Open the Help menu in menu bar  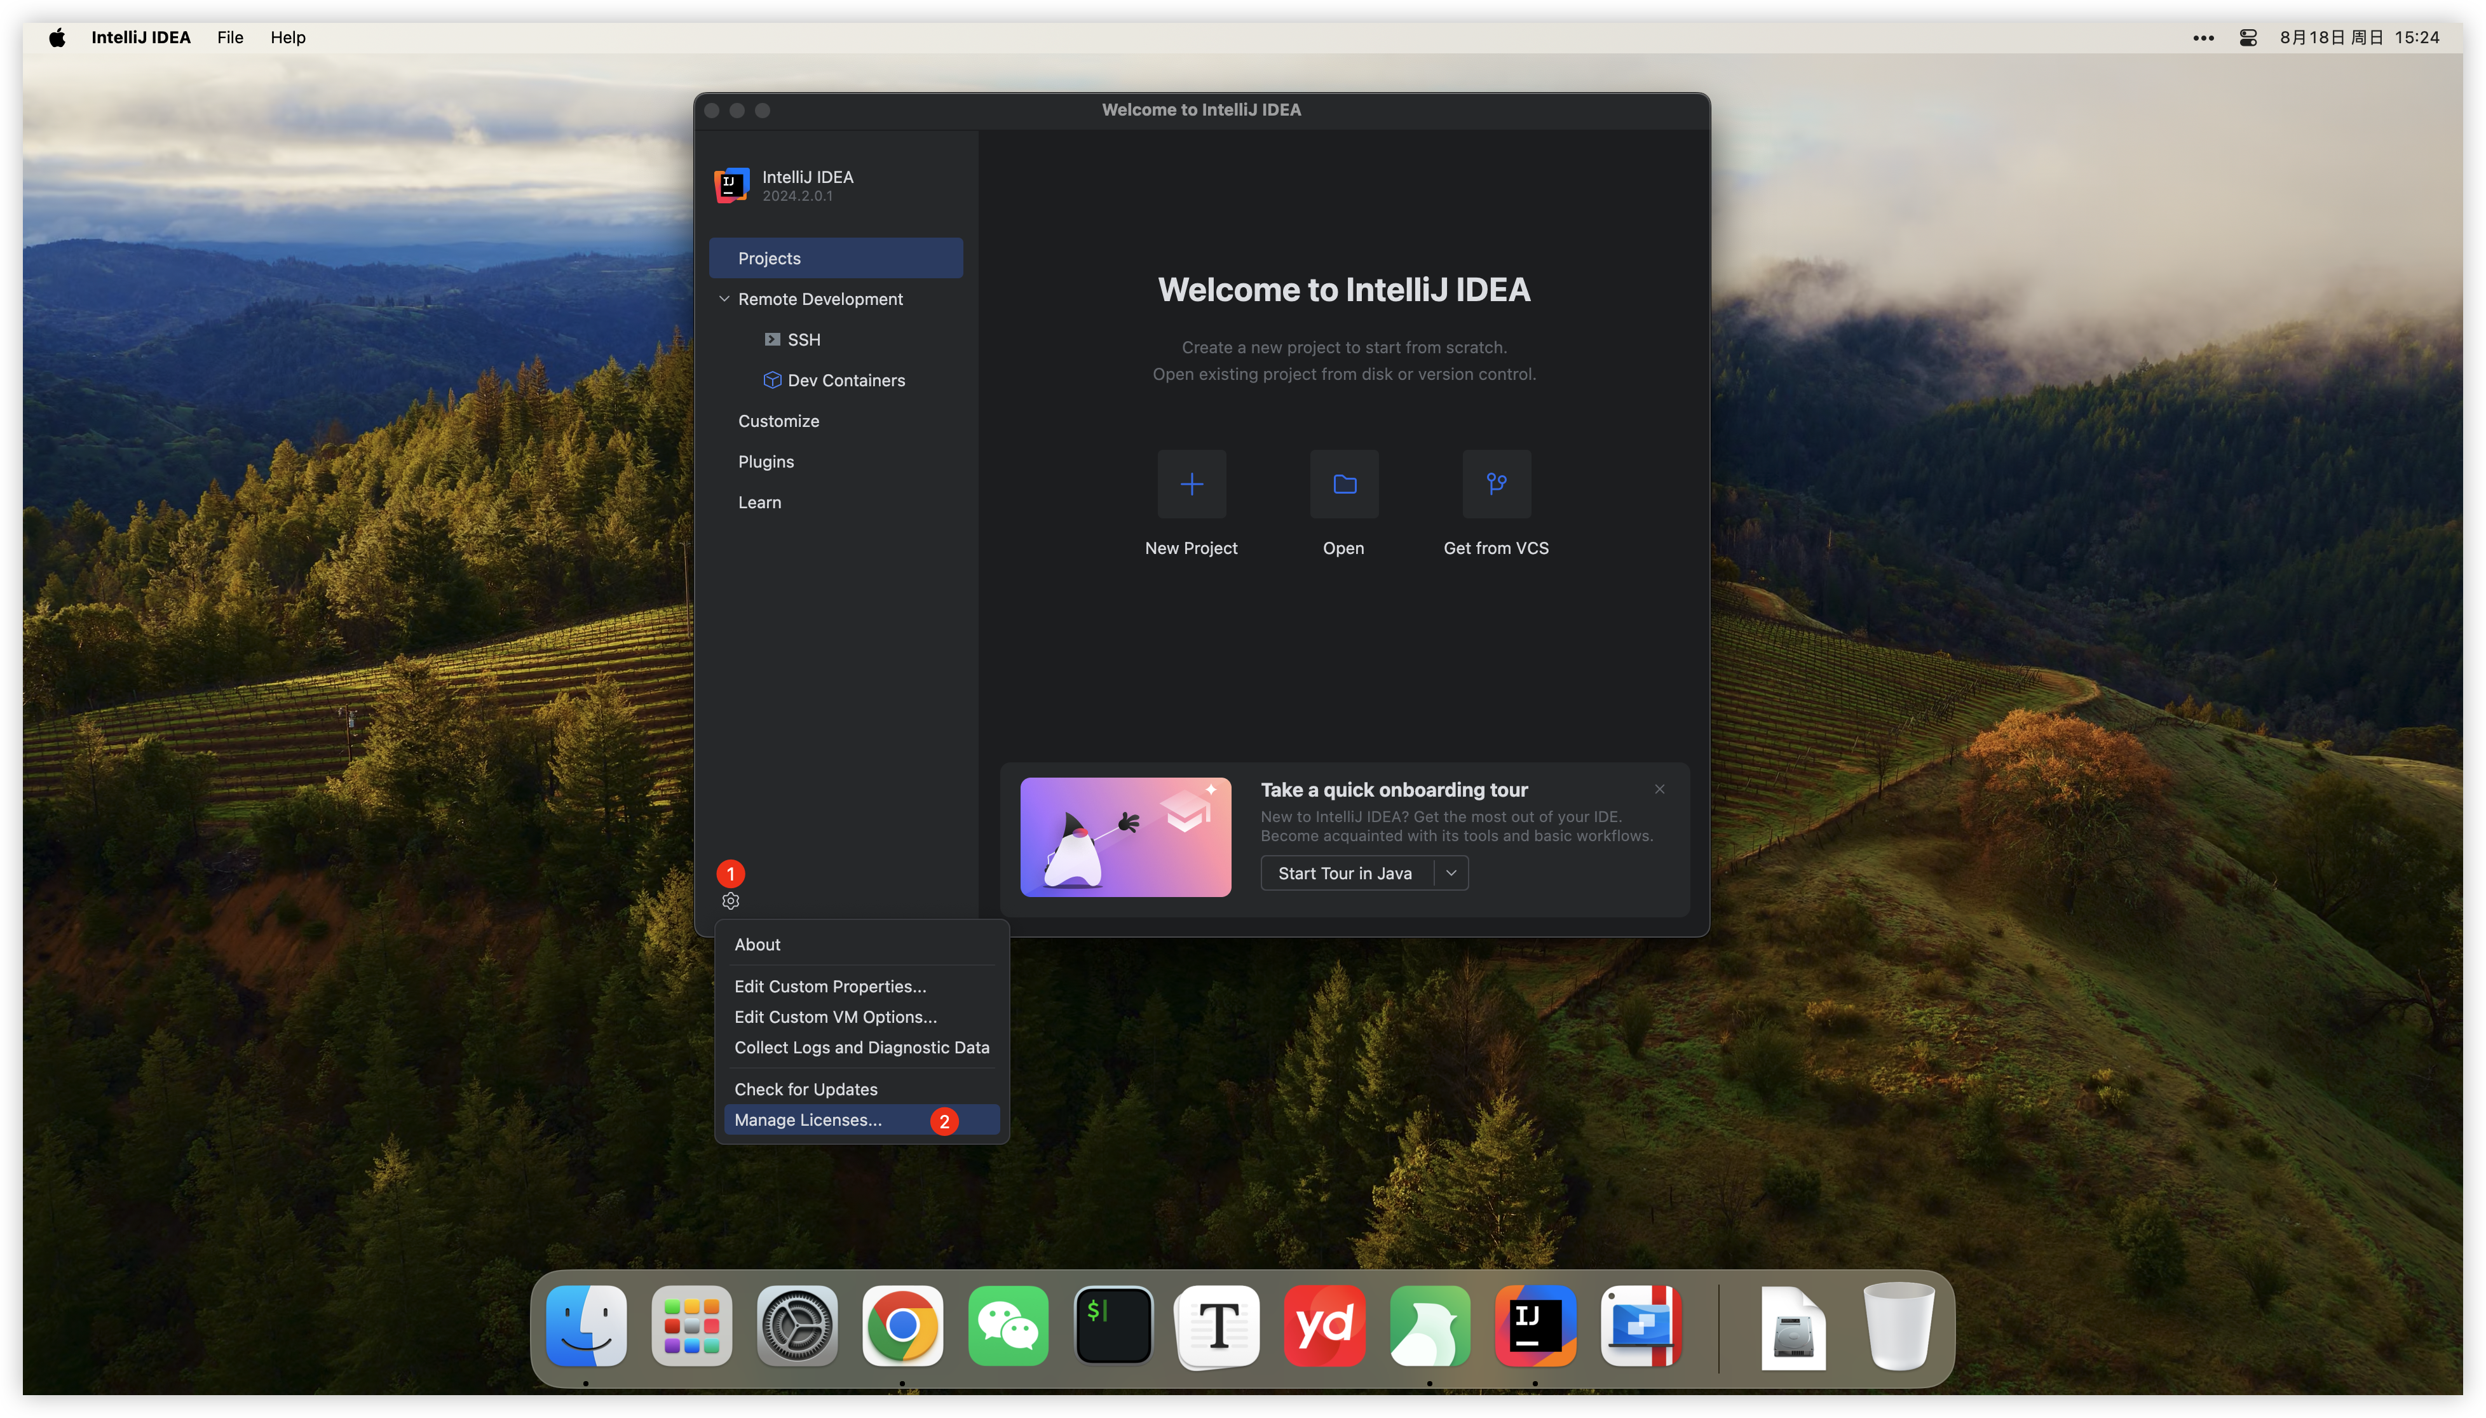[287, 37]
